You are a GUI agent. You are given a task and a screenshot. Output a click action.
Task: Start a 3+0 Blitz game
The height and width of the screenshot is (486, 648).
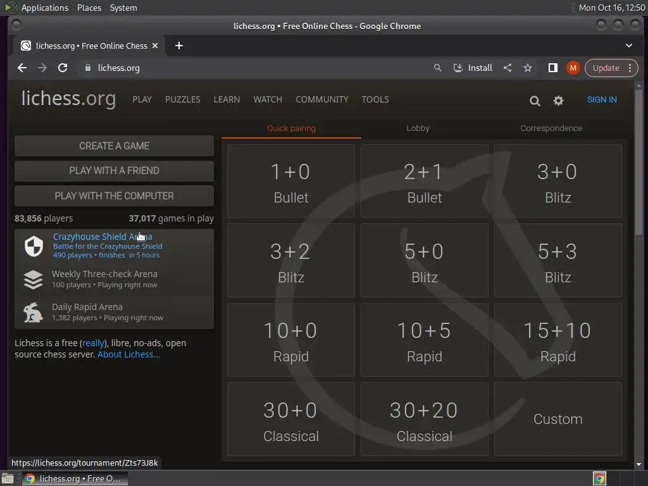coord(558,181)
